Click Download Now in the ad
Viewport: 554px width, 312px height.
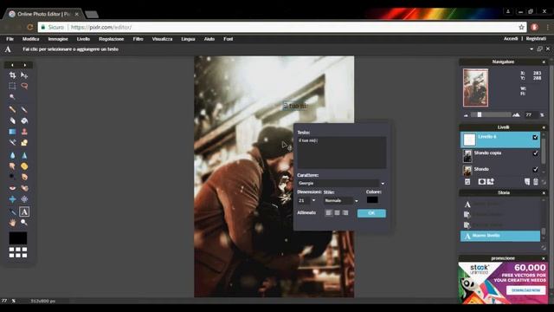click(x=526, y=290)
